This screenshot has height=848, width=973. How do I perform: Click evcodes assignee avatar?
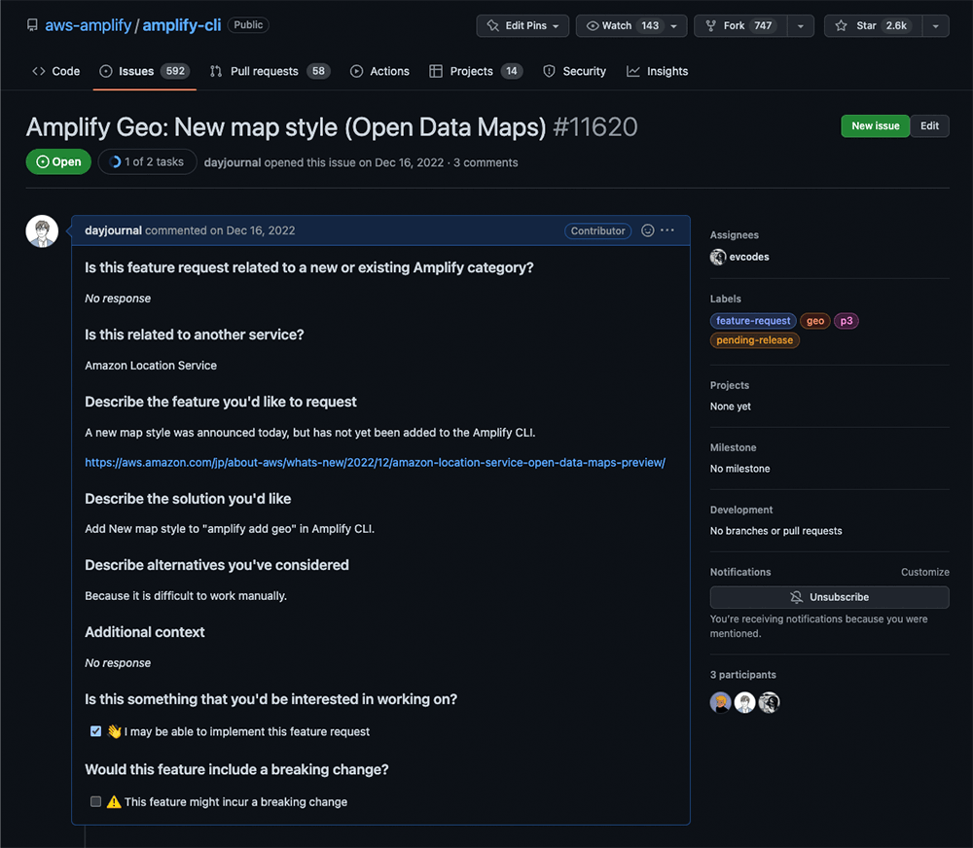pyautogui.click(x=718, y=257)
